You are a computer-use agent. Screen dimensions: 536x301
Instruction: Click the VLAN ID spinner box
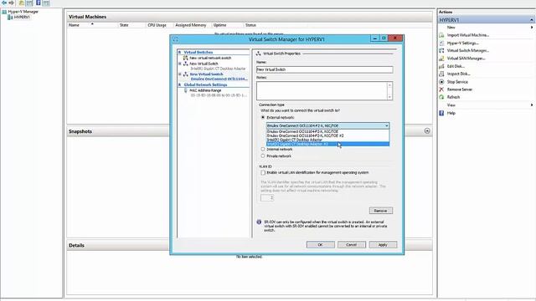pyautogui.click(x=267, y=198)
